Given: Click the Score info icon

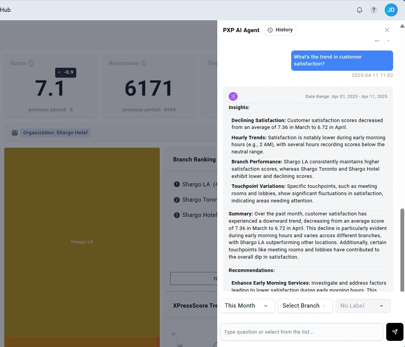Looking at the screenshot, I should (31, 63).
